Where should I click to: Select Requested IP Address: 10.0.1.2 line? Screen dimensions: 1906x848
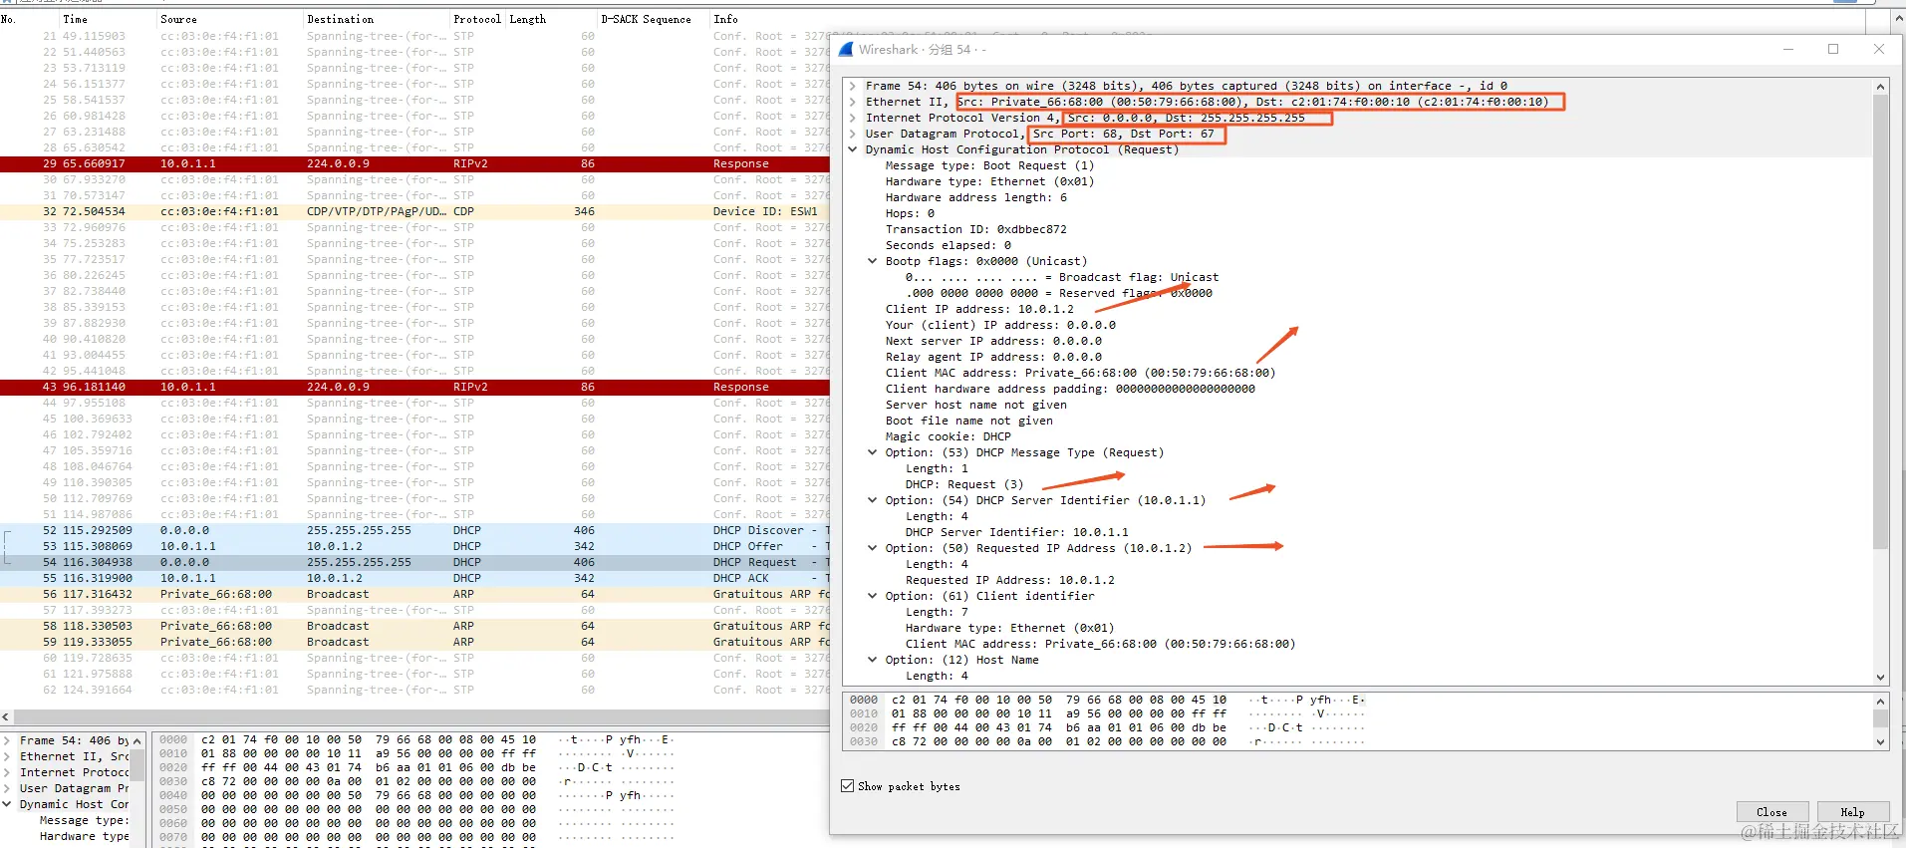pyautogui.click(x=1009, y=580)
